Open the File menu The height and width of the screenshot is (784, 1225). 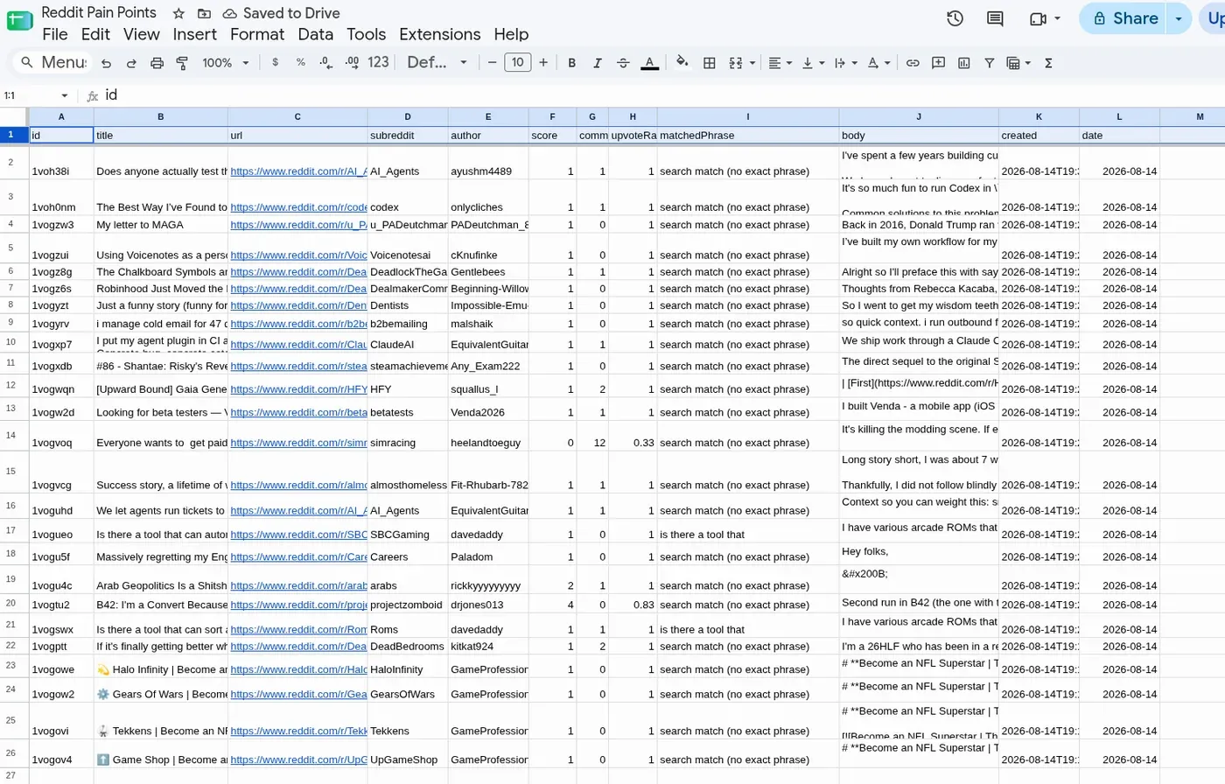[54, 34]
